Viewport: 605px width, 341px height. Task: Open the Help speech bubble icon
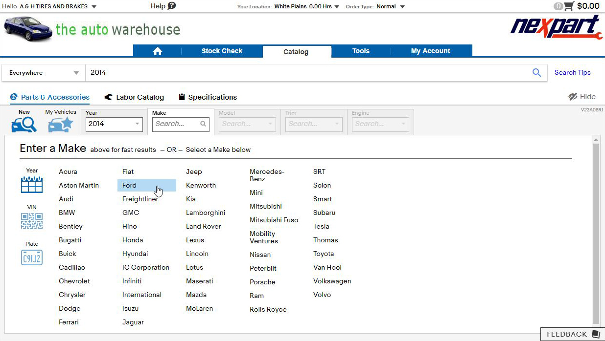pos(171,6)
